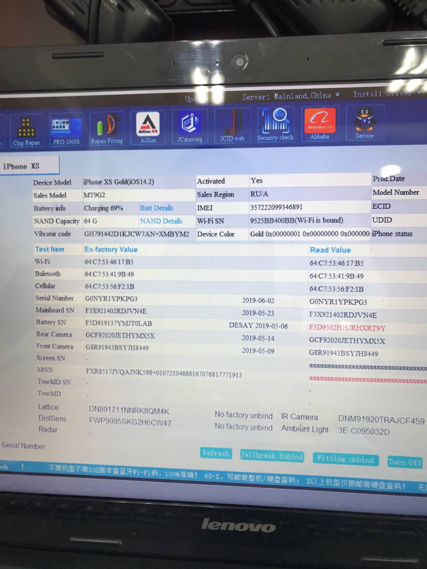Click the Read Value column header
This screenshot has width=427, height=569.
[x=330, y=250]
